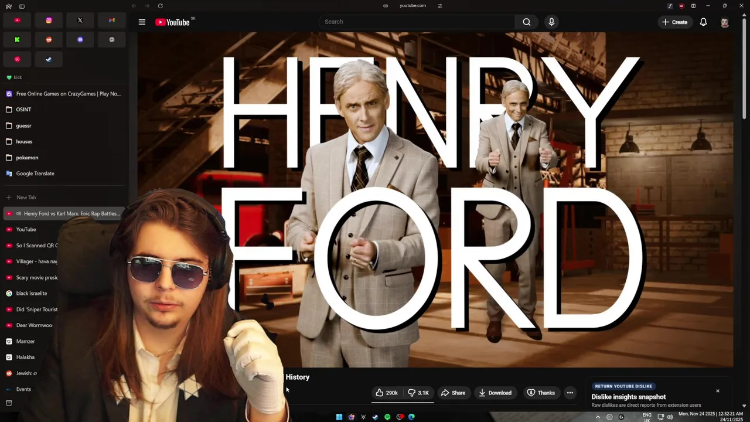This screenshot has width=750, height=422.
Task: Open the YouTube Music pinned shortcut tile
Action: tap(17, 59)
